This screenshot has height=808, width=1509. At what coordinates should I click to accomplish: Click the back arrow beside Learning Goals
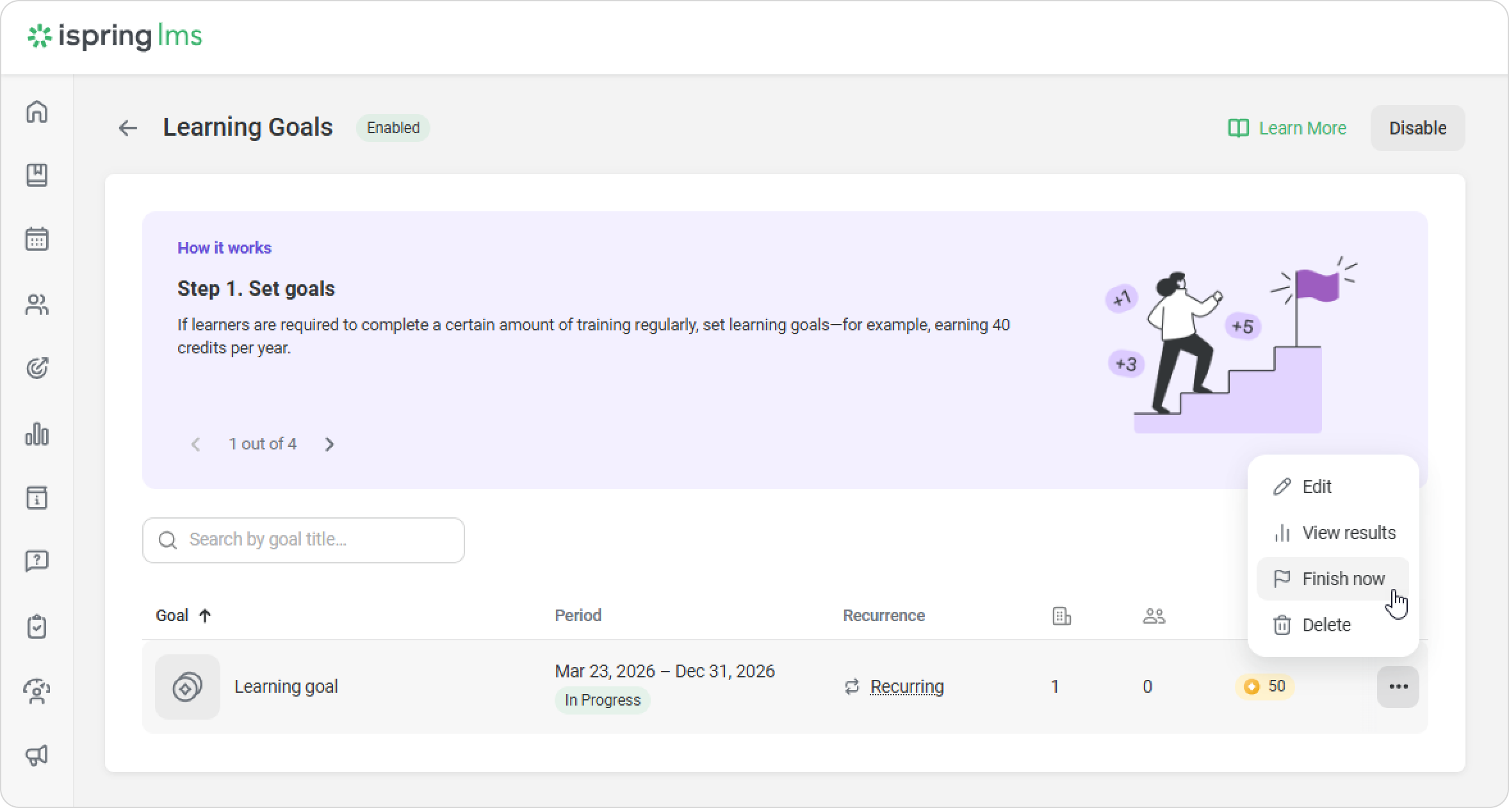128,128
